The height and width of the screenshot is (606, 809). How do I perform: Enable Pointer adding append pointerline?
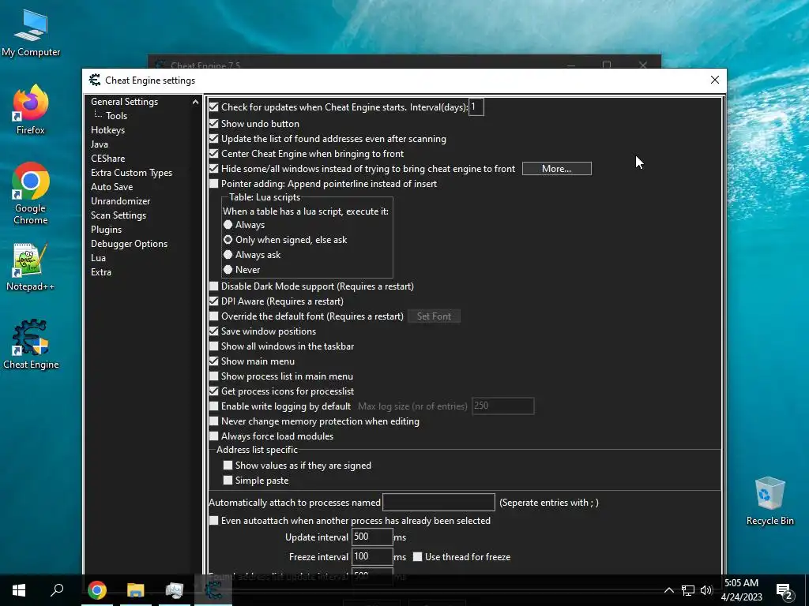pyautogui.click(x=213, y=183)
